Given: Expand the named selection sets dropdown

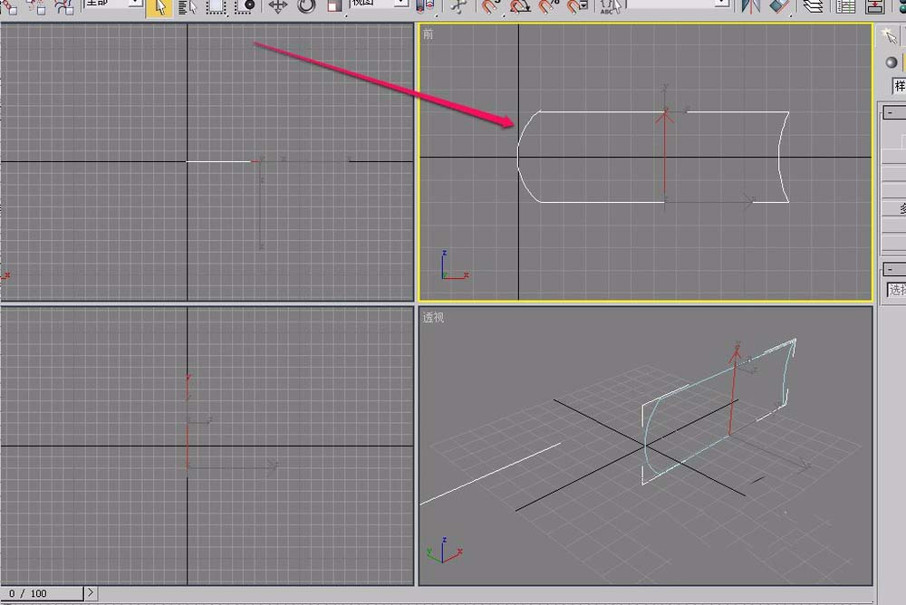Looking at the screenshot, I should coord(721,5).
